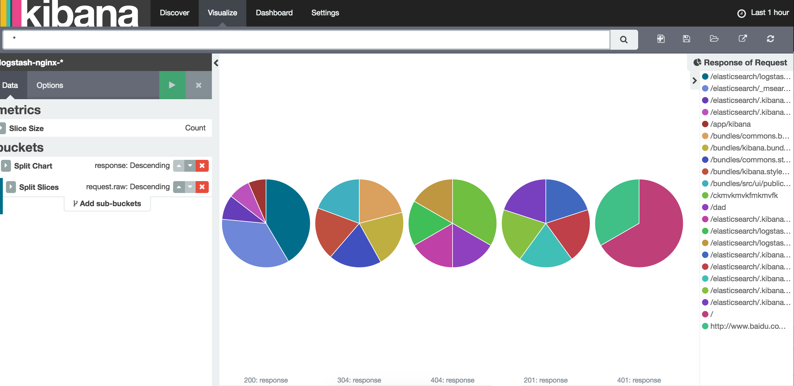The image size is (794, 386).
Task: Click Add sub-buckets
Action: [107, 203]
